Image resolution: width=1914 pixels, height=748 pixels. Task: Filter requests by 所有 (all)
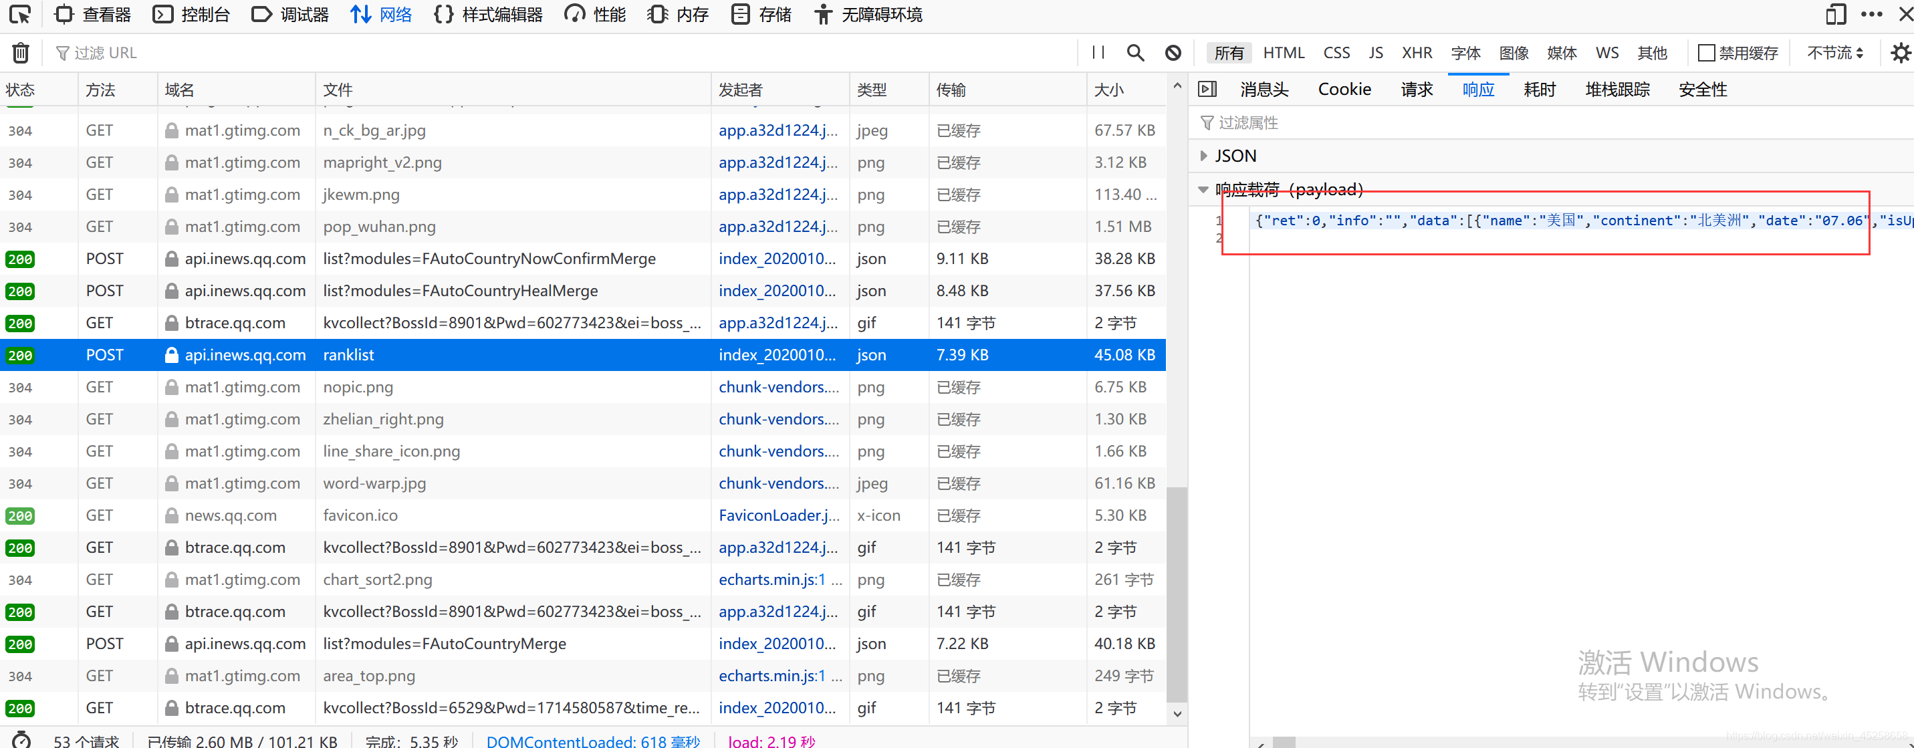click(x=1229, y=53)
